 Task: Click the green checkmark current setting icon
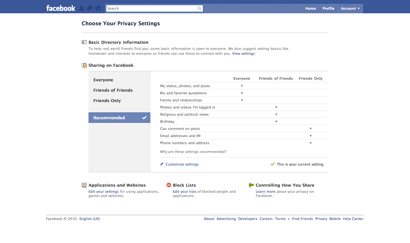[273, 164]
